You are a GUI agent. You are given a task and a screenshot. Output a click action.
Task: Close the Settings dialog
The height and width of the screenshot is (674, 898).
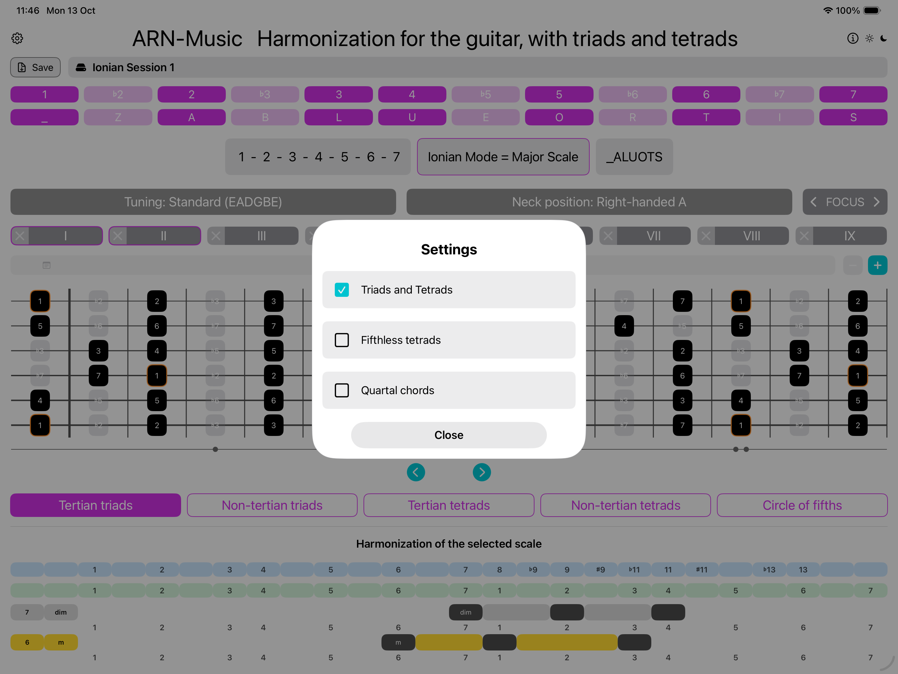coord(449,435)
